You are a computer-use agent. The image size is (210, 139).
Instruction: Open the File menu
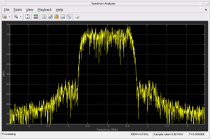[6, 10]
